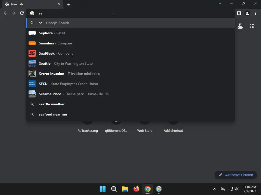Image resolution: width=261 pixels, height=195 pixels.
Task: Go back with the left arrow icon
Action: coord(6,13)
